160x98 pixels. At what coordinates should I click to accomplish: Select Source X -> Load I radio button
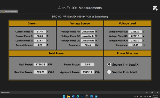109,72
